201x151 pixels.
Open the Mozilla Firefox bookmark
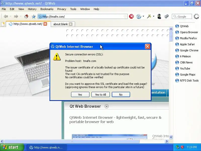(186, 38)
